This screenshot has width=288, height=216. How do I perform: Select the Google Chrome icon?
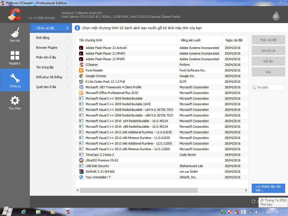pyautogui.click(x=81, y=76)
